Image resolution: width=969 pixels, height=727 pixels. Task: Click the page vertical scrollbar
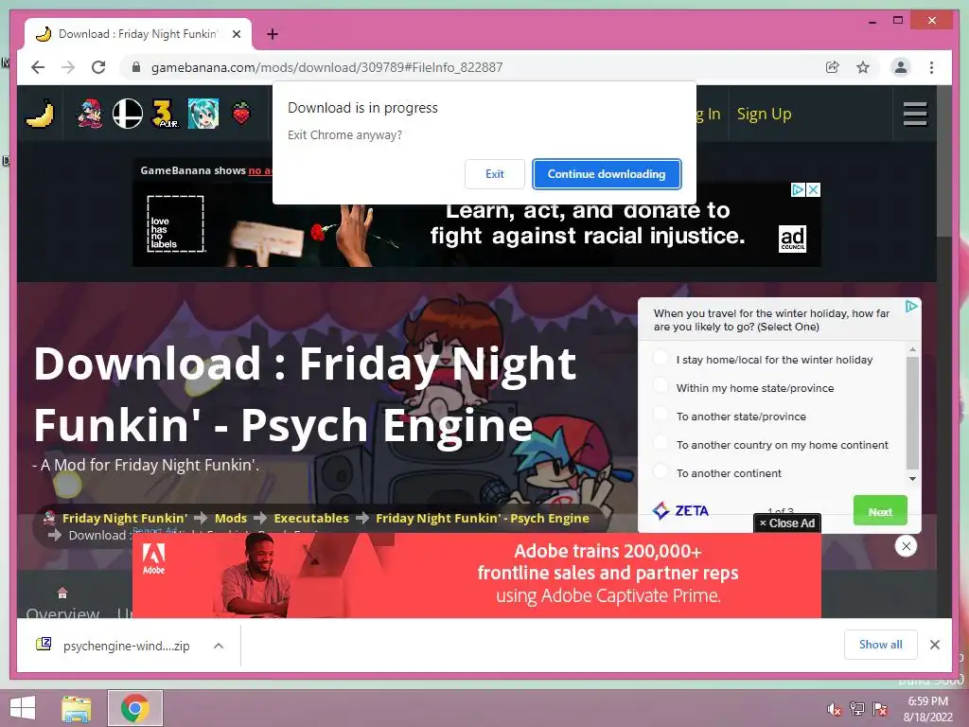pyautogui.click(x=944, y=161)
